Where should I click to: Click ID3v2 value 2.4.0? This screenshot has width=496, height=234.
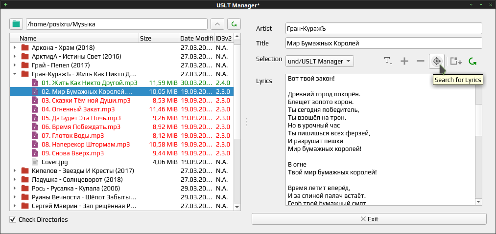click(x=223, y=83)
